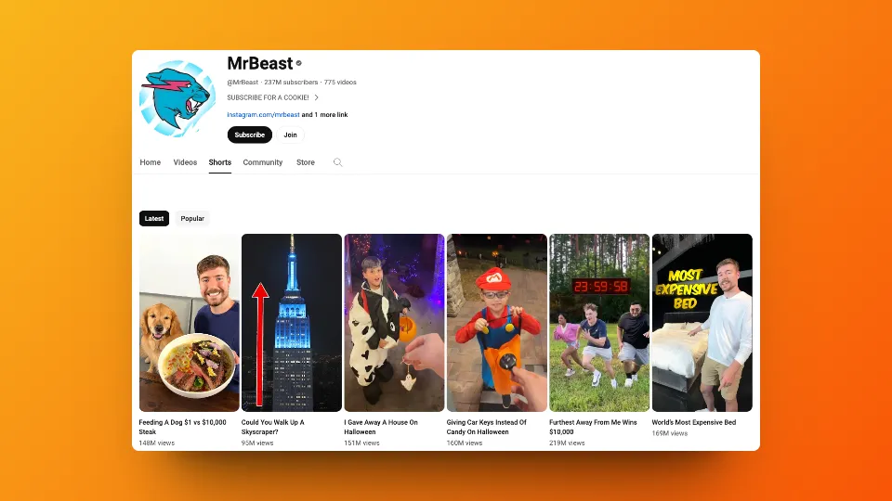Expand the SUBSCRIBE FOR A COOKIE description chevron
This screenshot has width=892, height=501.
[316, 97]
